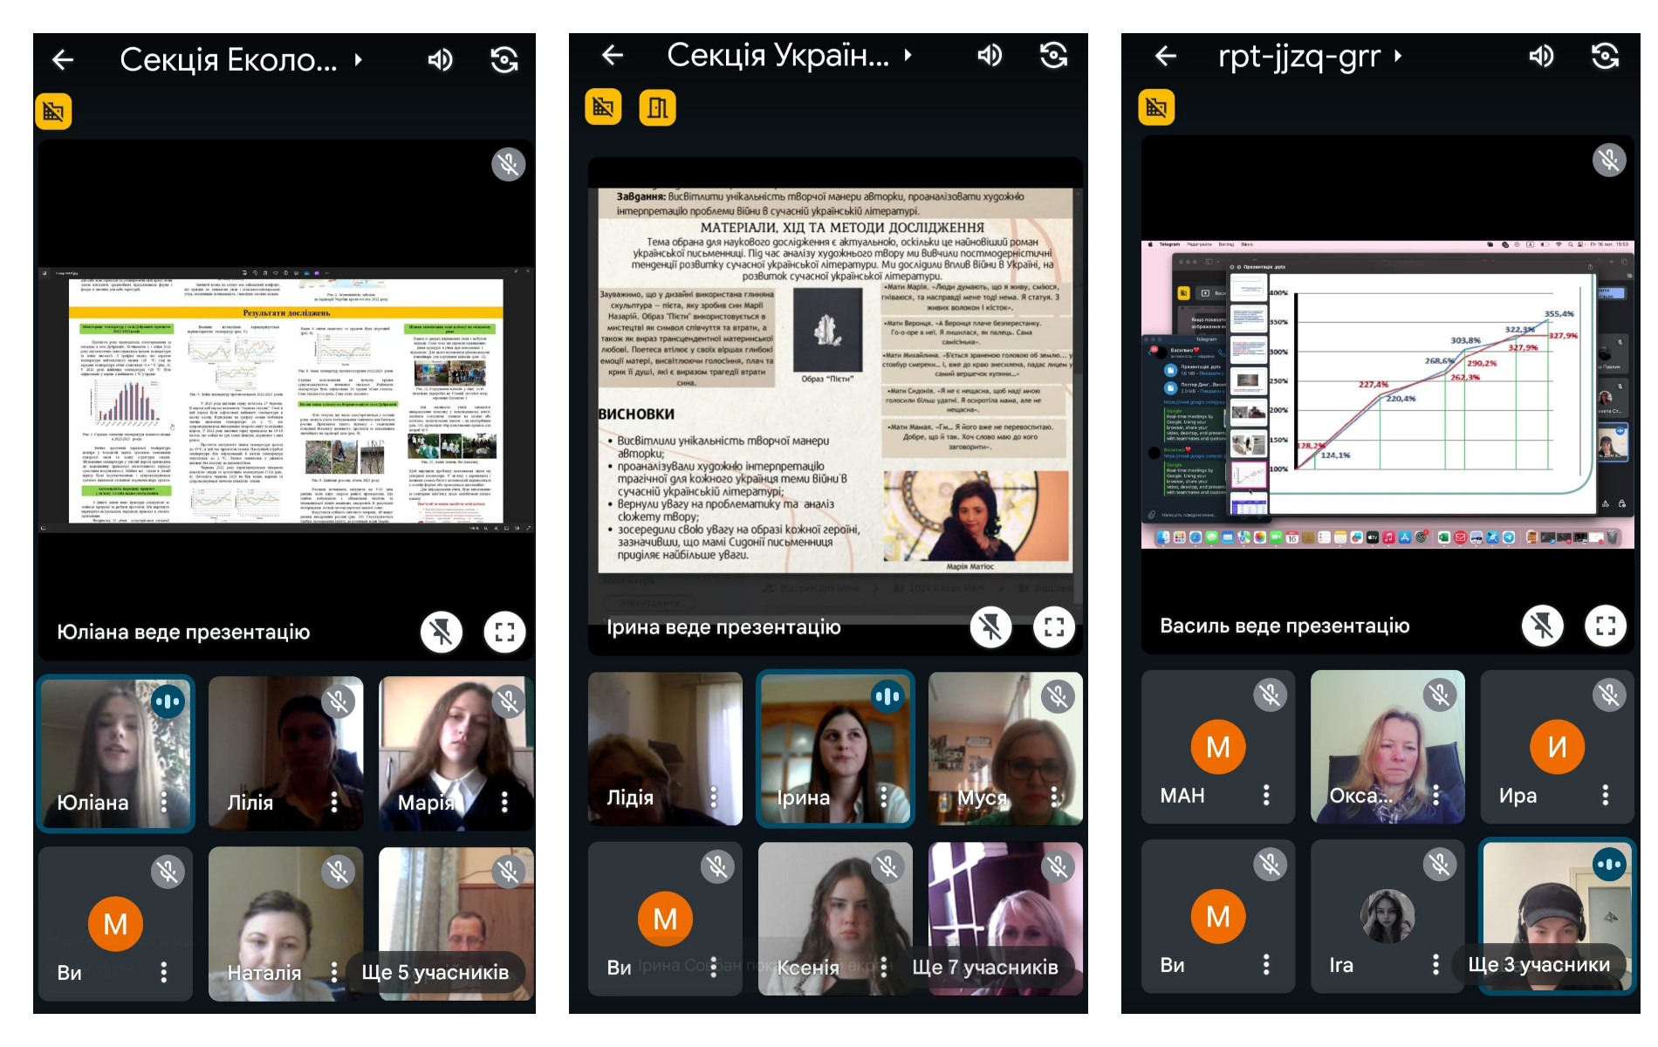Show Ще 7 учасників list
Screen dimensions: 1658x1047
tap(985, 967)
